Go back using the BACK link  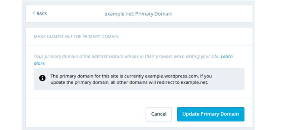[x=40, y=14]
